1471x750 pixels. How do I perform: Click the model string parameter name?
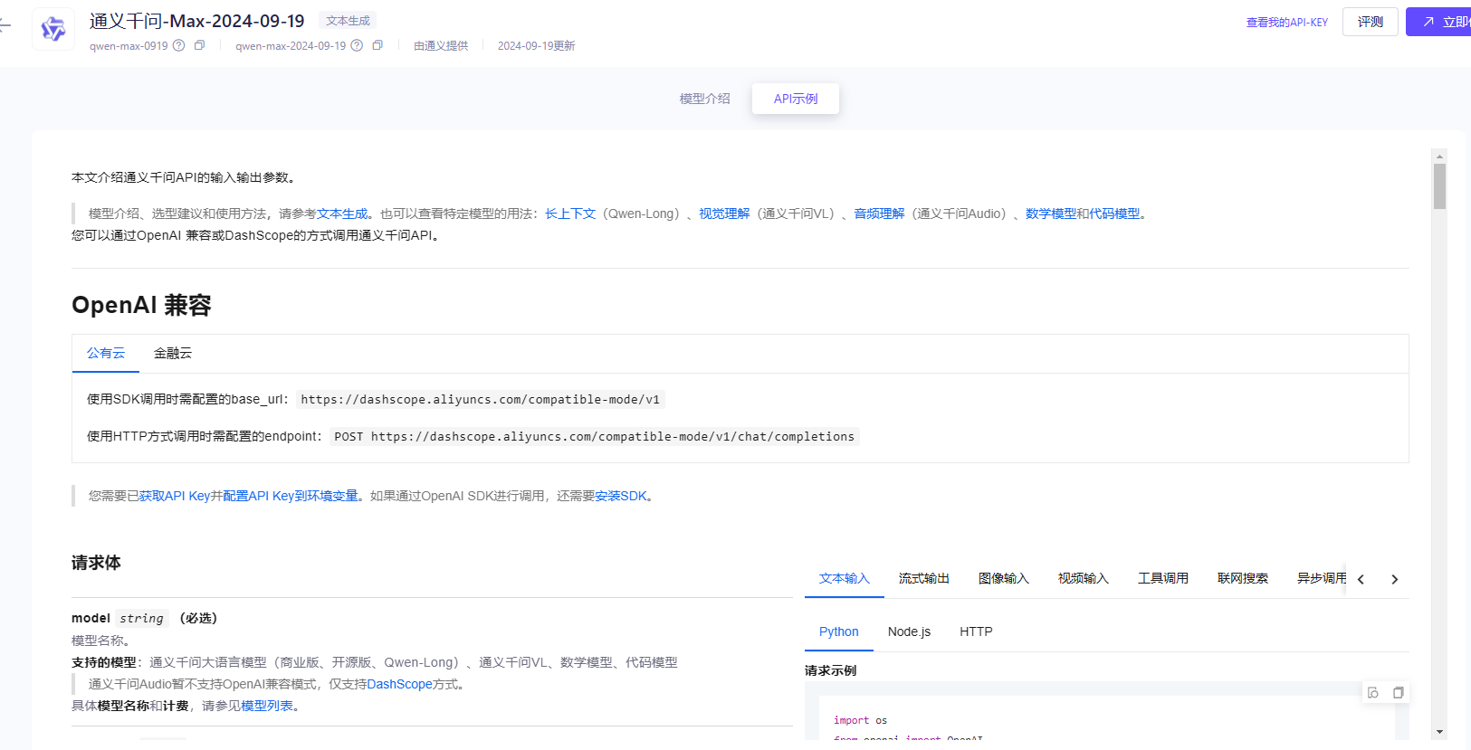[x=91, y=619]
